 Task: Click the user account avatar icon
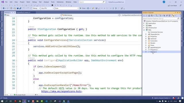164,2
